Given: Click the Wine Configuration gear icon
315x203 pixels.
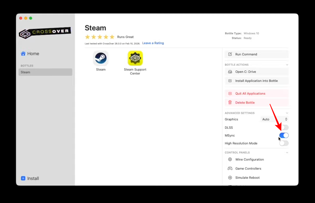Looking at the screenshot, I should [230, 160].
